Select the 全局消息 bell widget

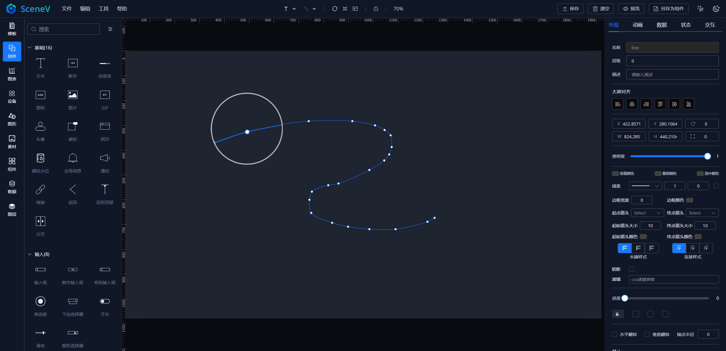pos(73,162)
